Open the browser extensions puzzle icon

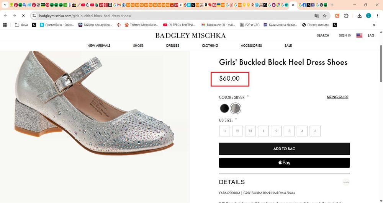(346, 16)
